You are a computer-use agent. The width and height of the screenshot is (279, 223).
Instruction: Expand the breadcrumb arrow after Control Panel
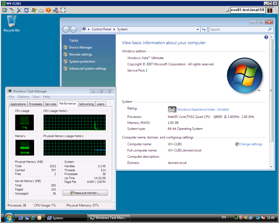[x=114, y=29]
